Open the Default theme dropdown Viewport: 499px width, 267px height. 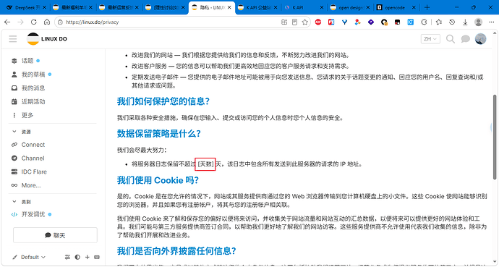click(x=29, y=257)
